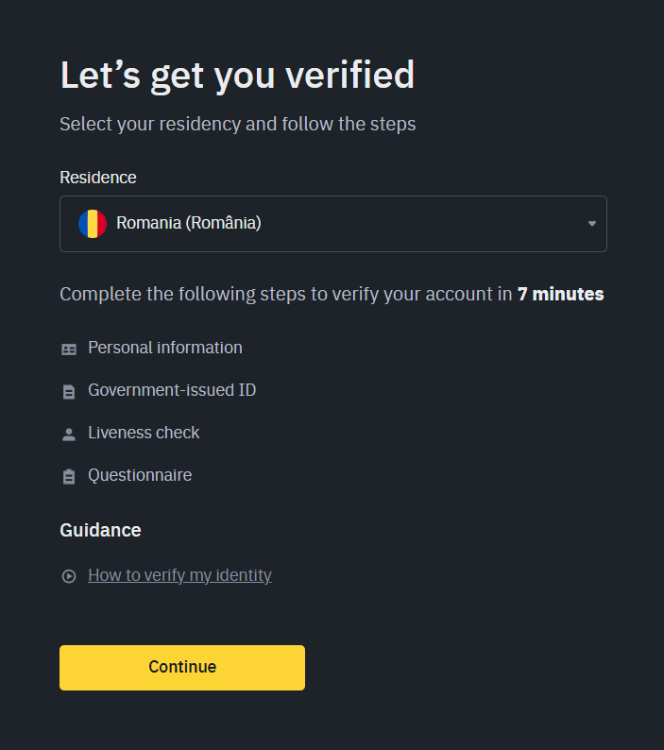
Task: Click the Government-issued ID document icon
Action: click(69, 391)
